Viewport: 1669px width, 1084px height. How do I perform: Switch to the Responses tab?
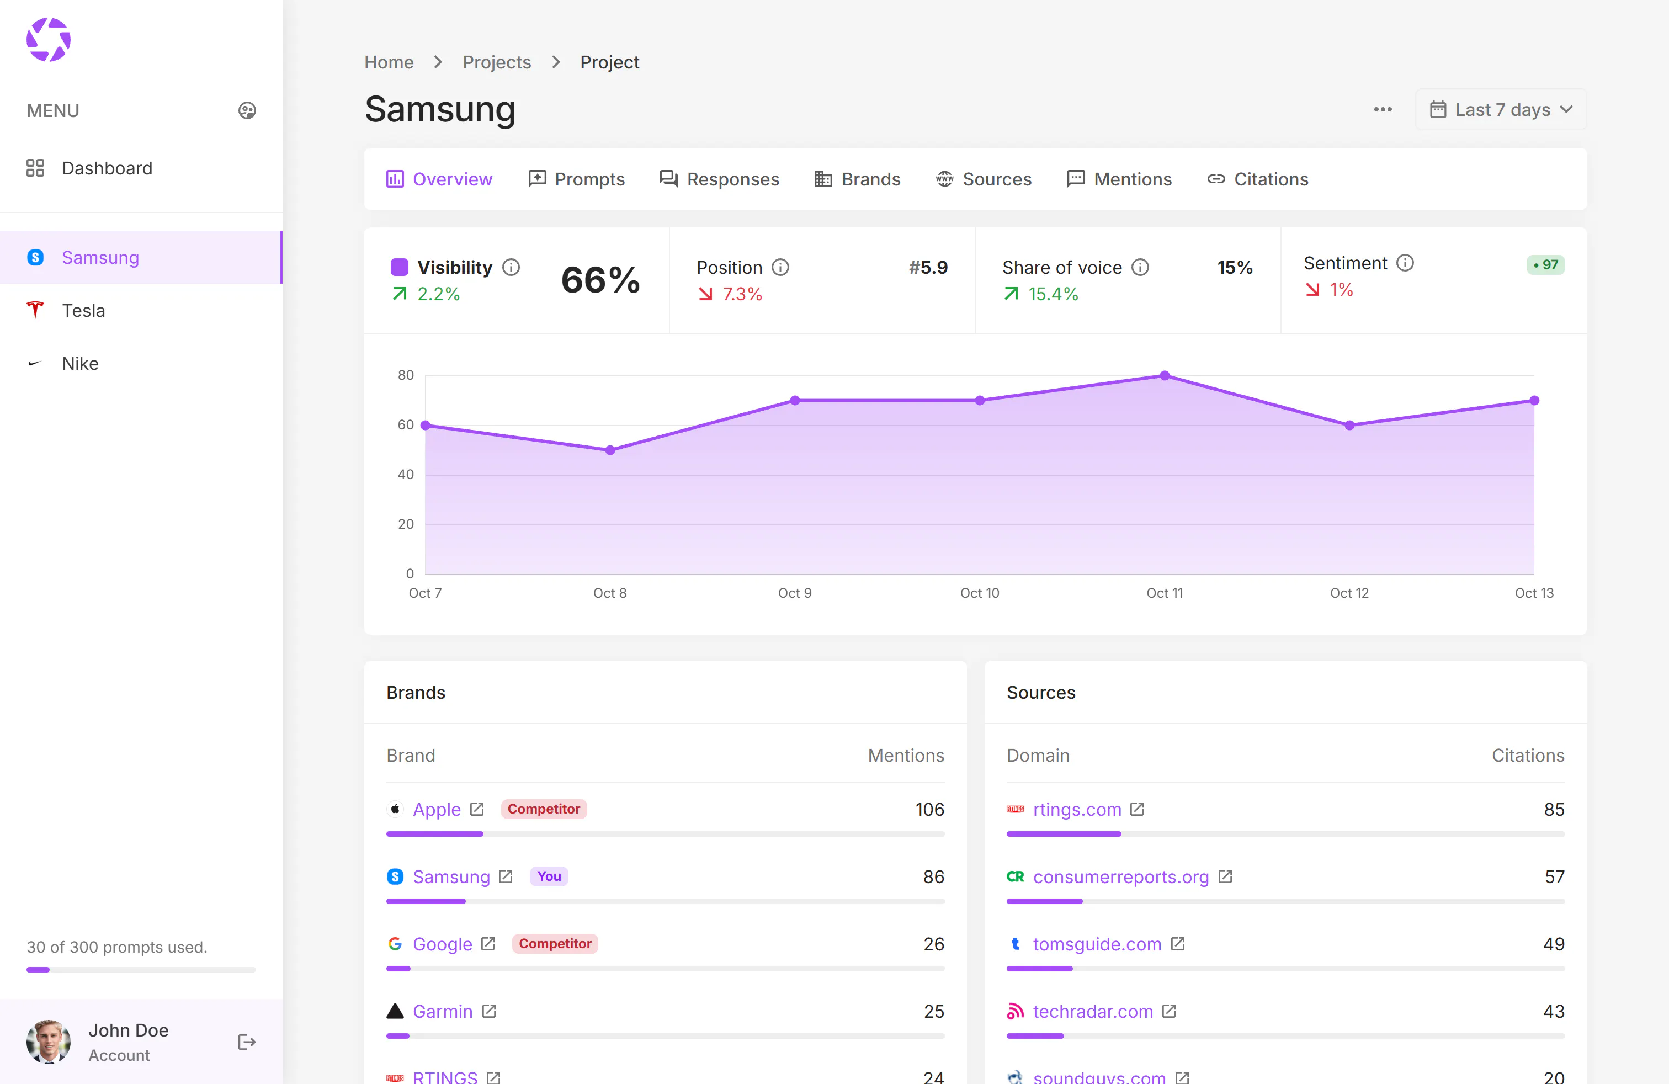point(720,179)
